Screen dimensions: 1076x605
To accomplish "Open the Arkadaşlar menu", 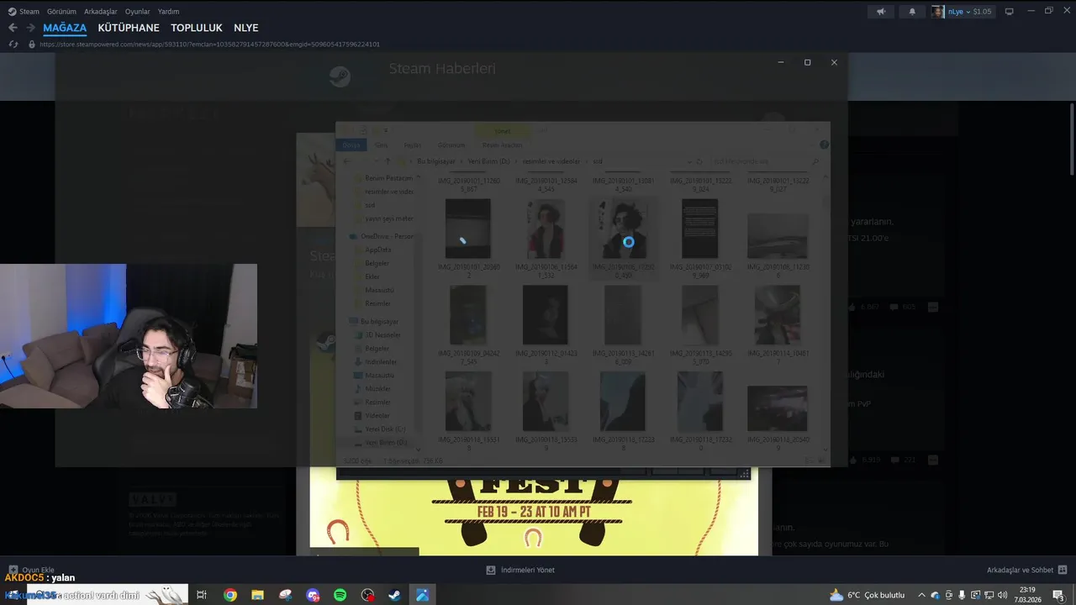I will tap(101, 12).
